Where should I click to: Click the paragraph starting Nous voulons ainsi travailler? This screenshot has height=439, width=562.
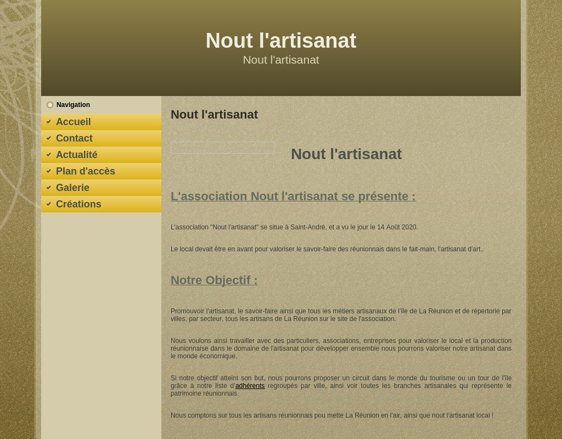click(341, 348)
